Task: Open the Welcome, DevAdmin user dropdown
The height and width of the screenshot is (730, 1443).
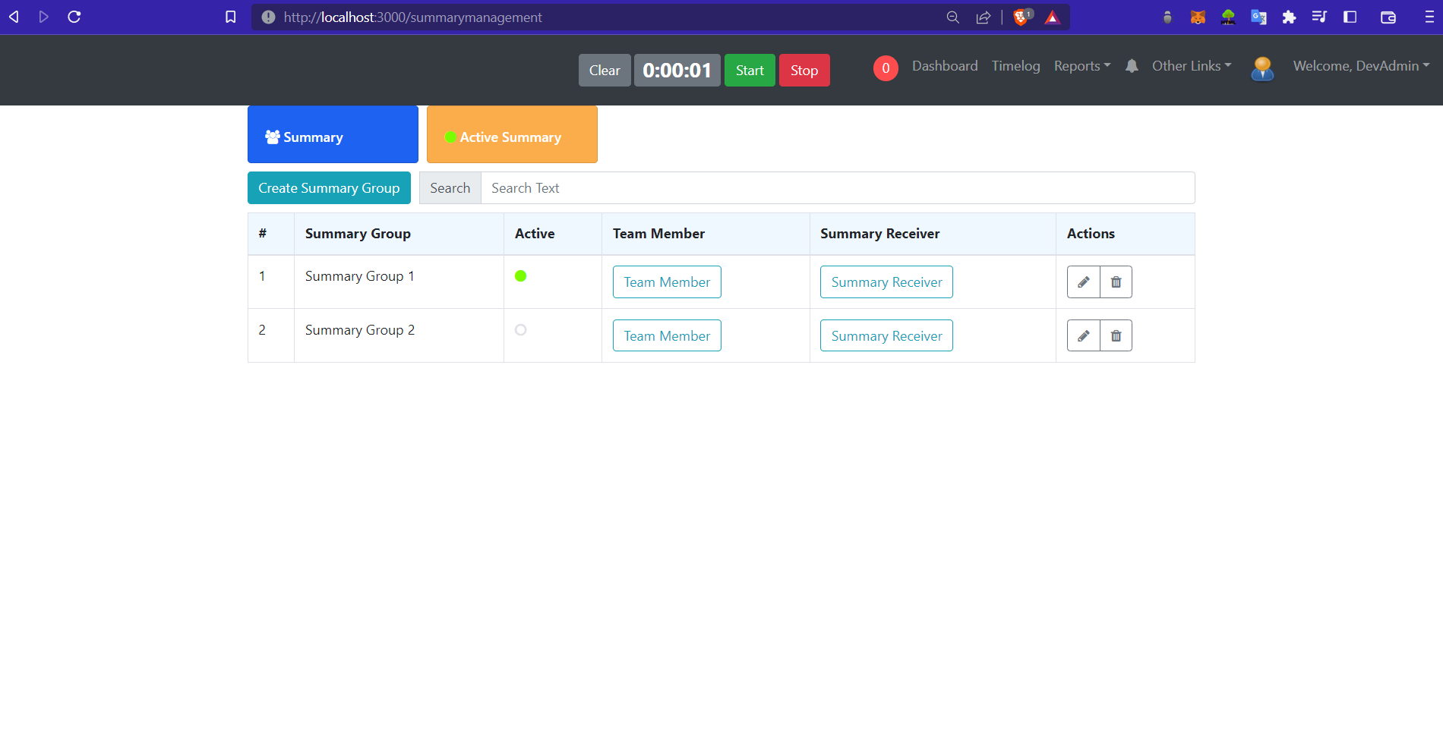Action: (1361, 66)
